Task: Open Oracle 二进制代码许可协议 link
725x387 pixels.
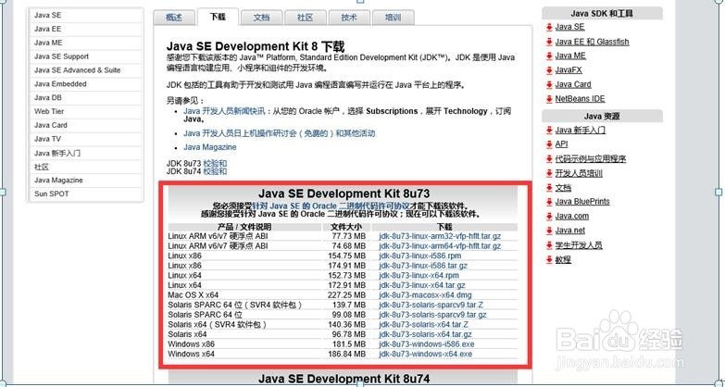Action: (x=331, y=206)
